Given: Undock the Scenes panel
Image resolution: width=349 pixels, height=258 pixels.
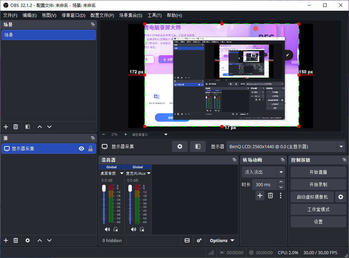Looking at the screenshot, I should pyautogui.click(x=93, y=25).
